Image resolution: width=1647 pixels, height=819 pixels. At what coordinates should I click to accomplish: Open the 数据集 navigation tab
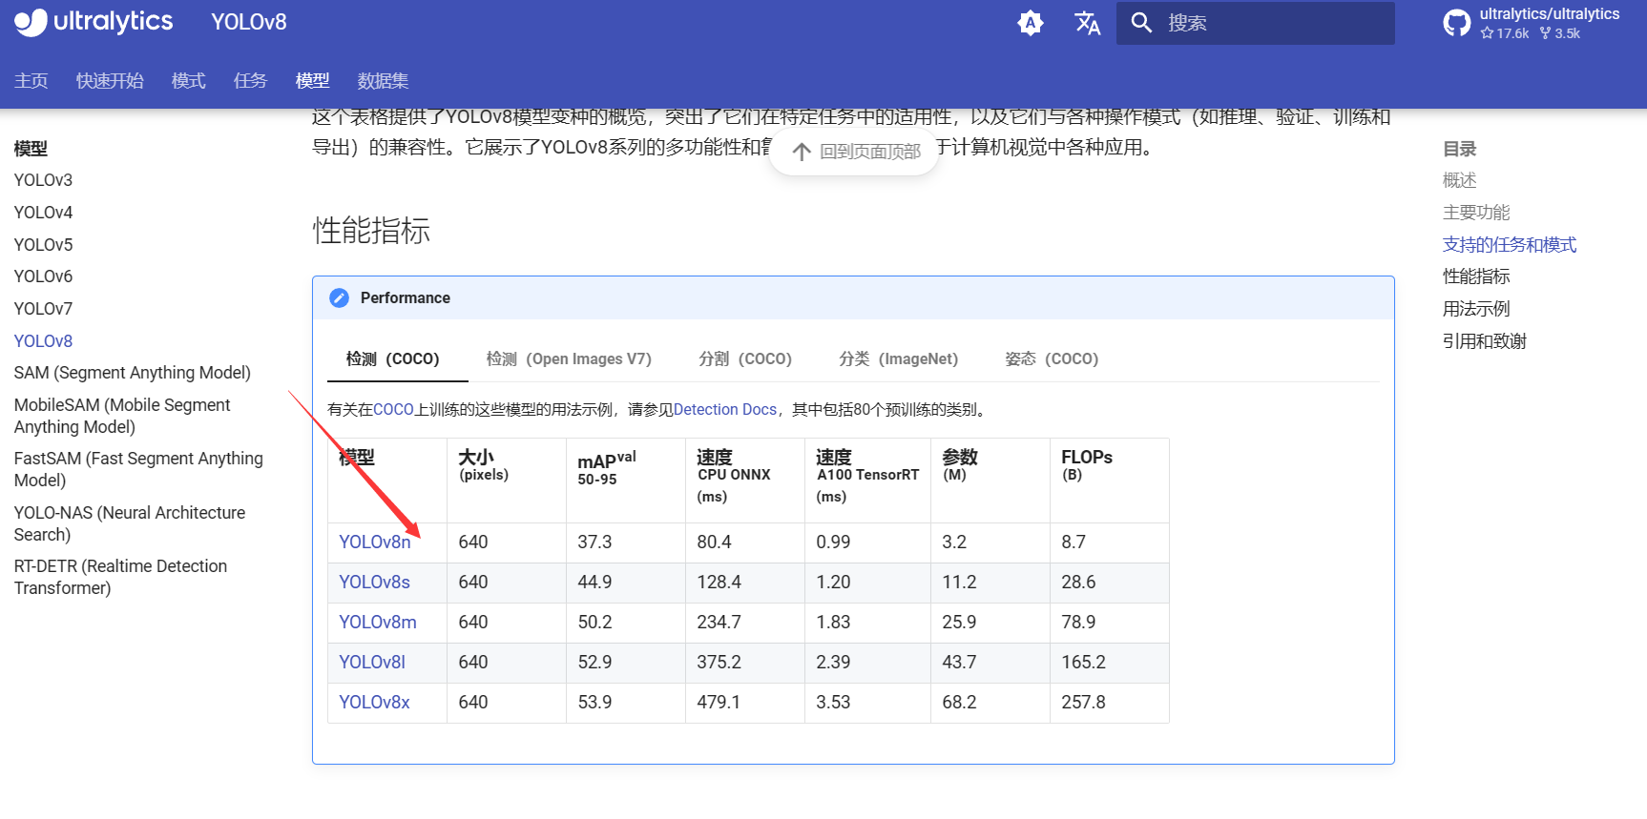(x=383, y=81)
